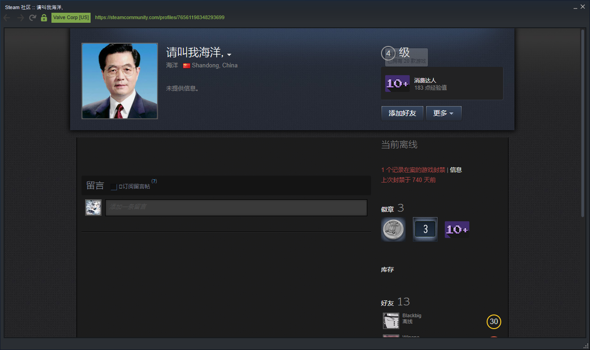
Task: Expand the dropdown arrow next to 请叫我海洋
Action: click(x=229, y=55)
